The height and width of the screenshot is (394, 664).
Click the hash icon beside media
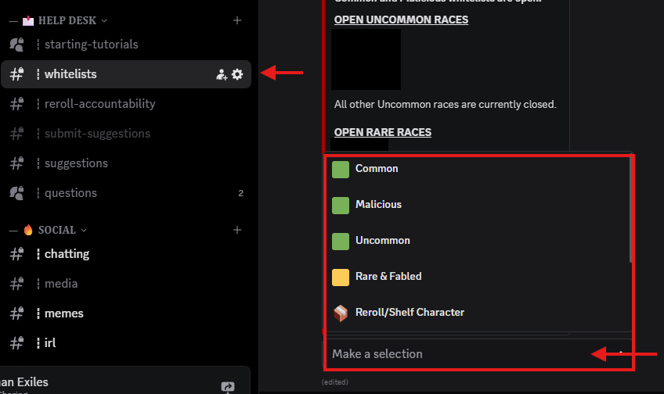tap(17, 284)
